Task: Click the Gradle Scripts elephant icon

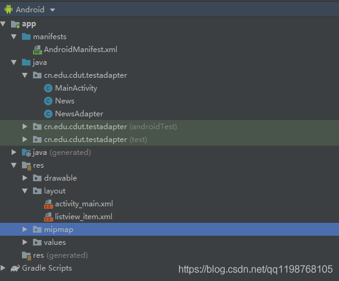Action: (x=15, y=268)
